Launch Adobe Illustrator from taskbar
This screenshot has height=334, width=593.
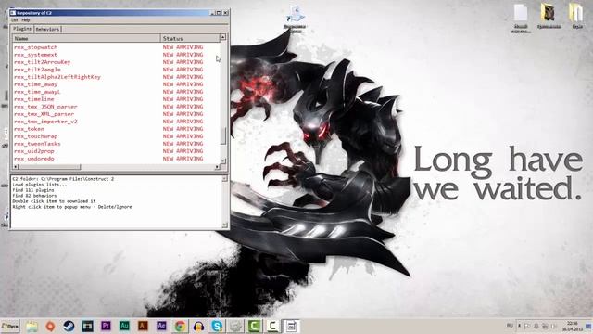coord(143,326)
